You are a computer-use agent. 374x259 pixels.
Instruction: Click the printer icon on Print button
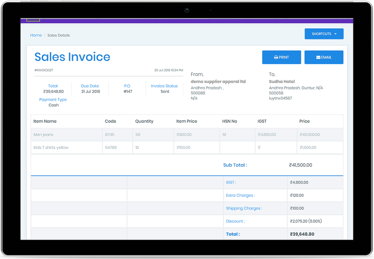pyautogui.click(x=276, y=58)
